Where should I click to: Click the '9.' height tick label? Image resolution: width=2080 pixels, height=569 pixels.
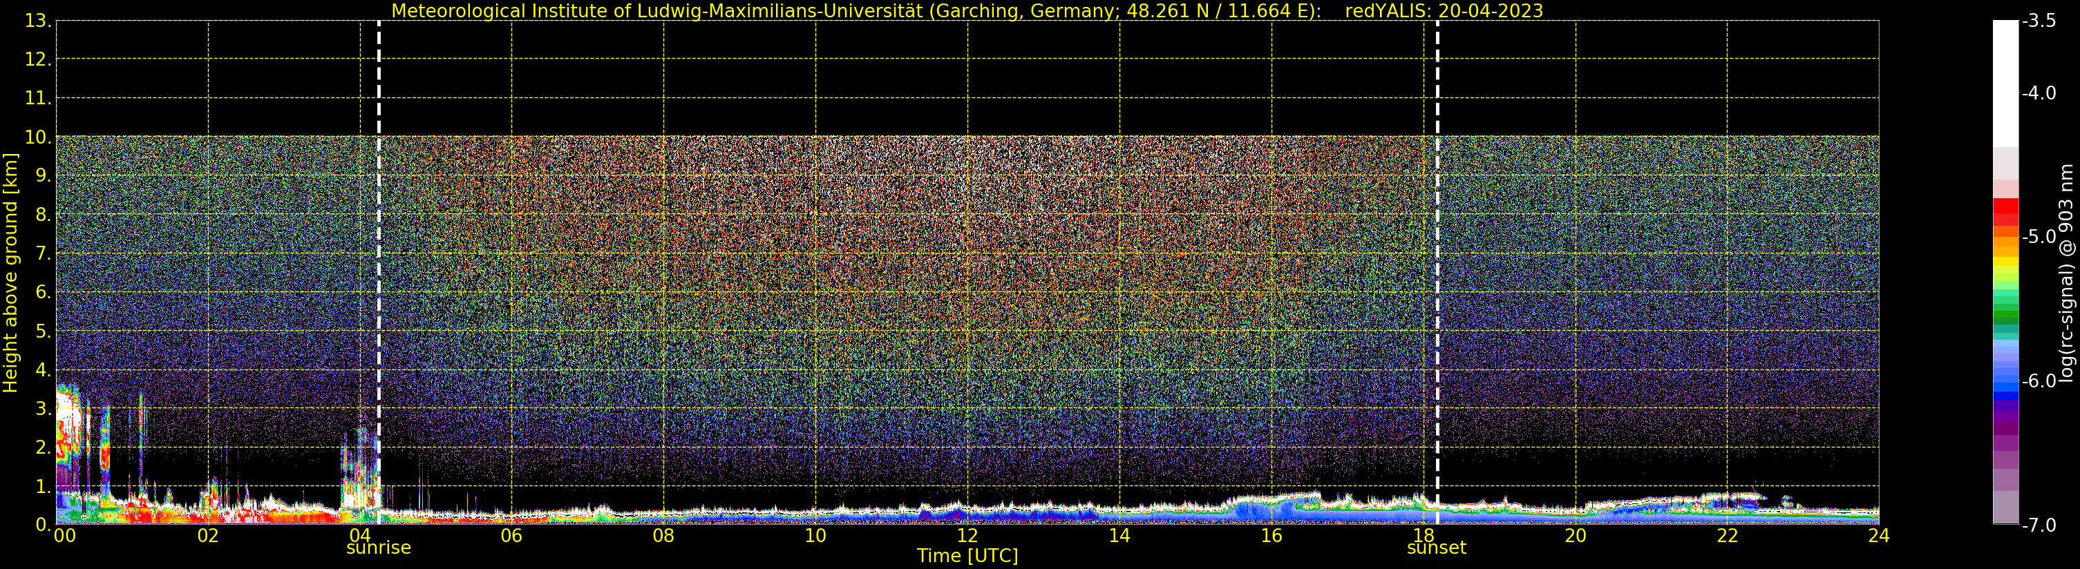[43, 176]
